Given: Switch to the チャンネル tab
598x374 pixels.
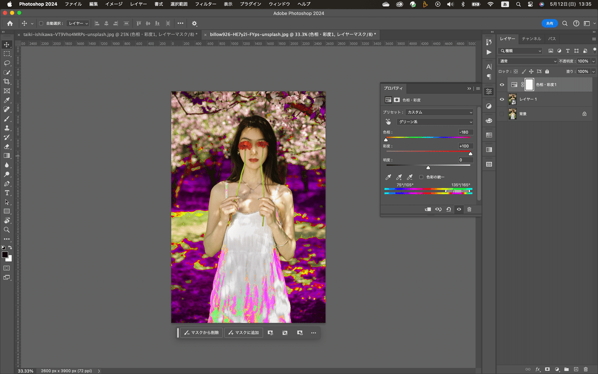Looking at the screenshot, I should (531, 38).
